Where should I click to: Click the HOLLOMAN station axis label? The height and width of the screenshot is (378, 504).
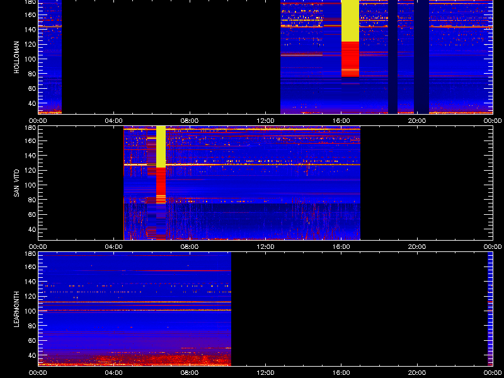(x=17, y=57)
